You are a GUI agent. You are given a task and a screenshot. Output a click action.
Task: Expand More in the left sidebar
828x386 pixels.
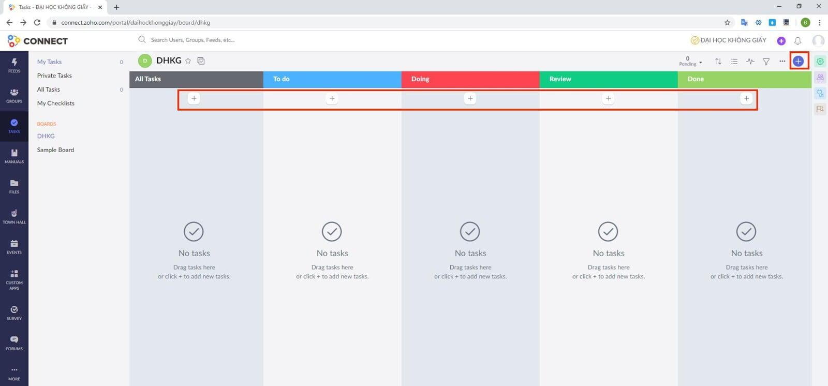14,373
